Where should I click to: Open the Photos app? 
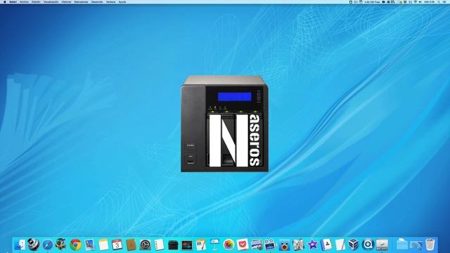229,245
